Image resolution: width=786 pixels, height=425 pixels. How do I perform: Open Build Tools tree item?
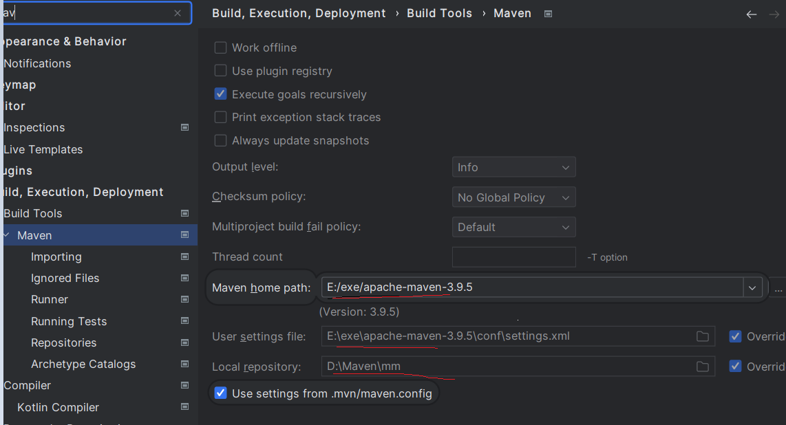[x=32, y=213]
